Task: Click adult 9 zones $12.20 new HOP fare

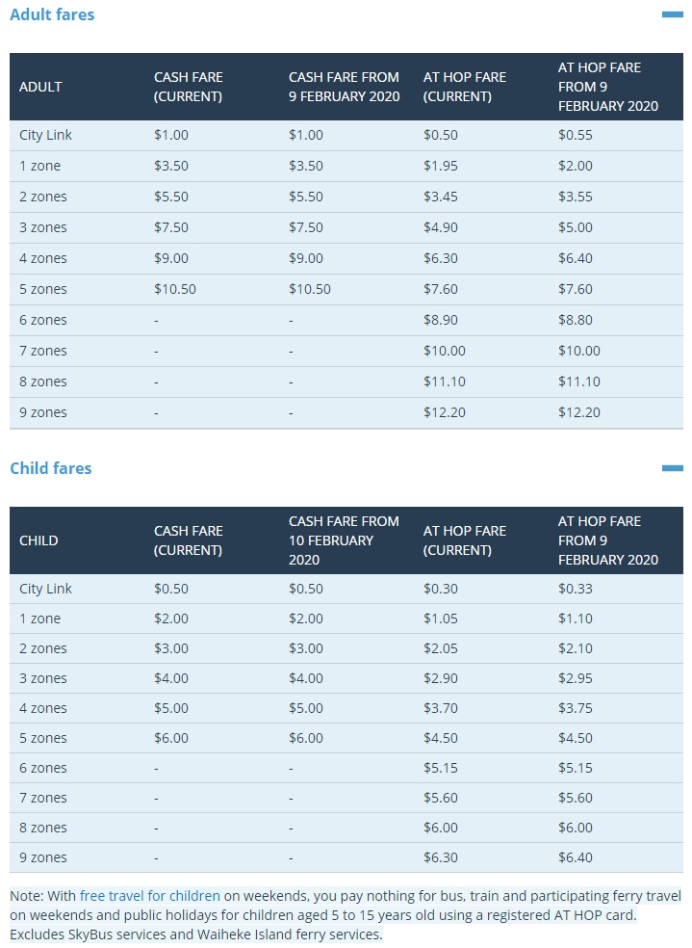Action: click(x=578, y=412)
